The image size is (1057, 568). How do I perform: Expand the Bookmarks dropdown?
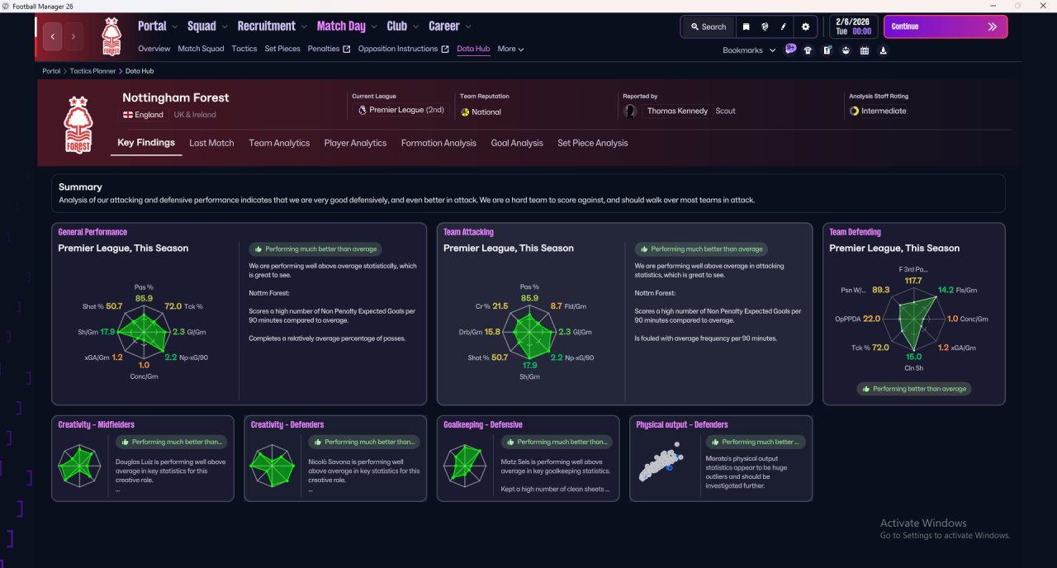749,50
